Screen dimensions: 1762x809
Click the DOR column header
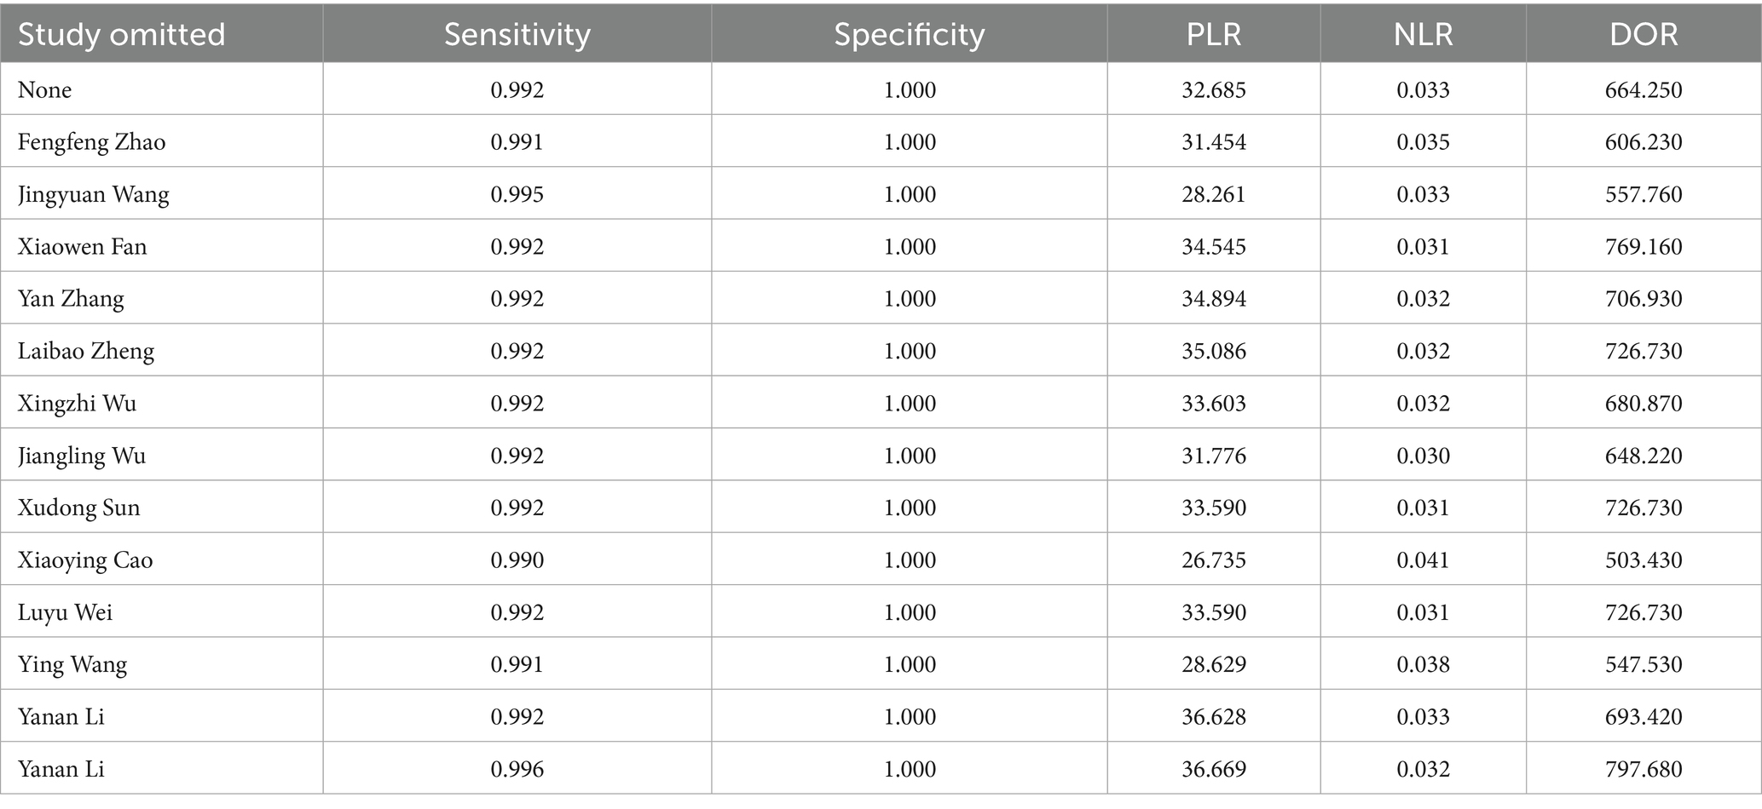(x=1643, y=35)
